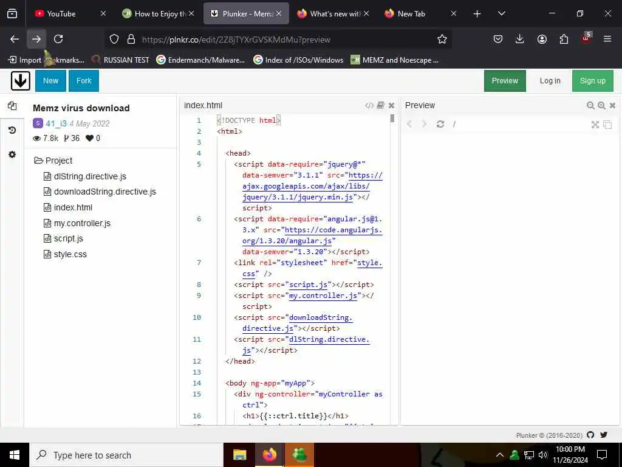Go forward in browser history
The height and width of the screenshot is (467, 622).
tap(36, 39)
